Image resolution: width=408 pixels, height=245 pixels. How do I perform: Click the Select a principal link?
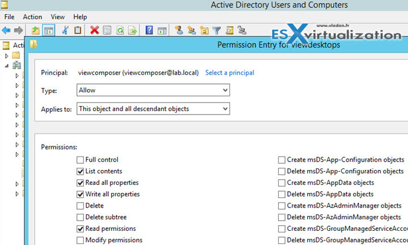click(229, 73)
